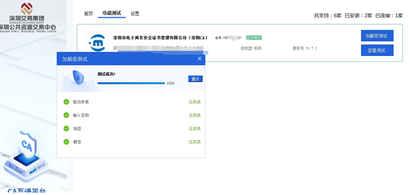This screenshot has height=195, width=414.
Task: Click the 已连接：1家 counter text
Action: pyautogui.click(x=389, y=16)
